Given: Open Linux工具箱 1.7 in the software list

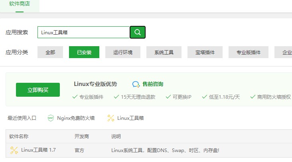Looking at the screenshot, I should (x=38, y=150).
